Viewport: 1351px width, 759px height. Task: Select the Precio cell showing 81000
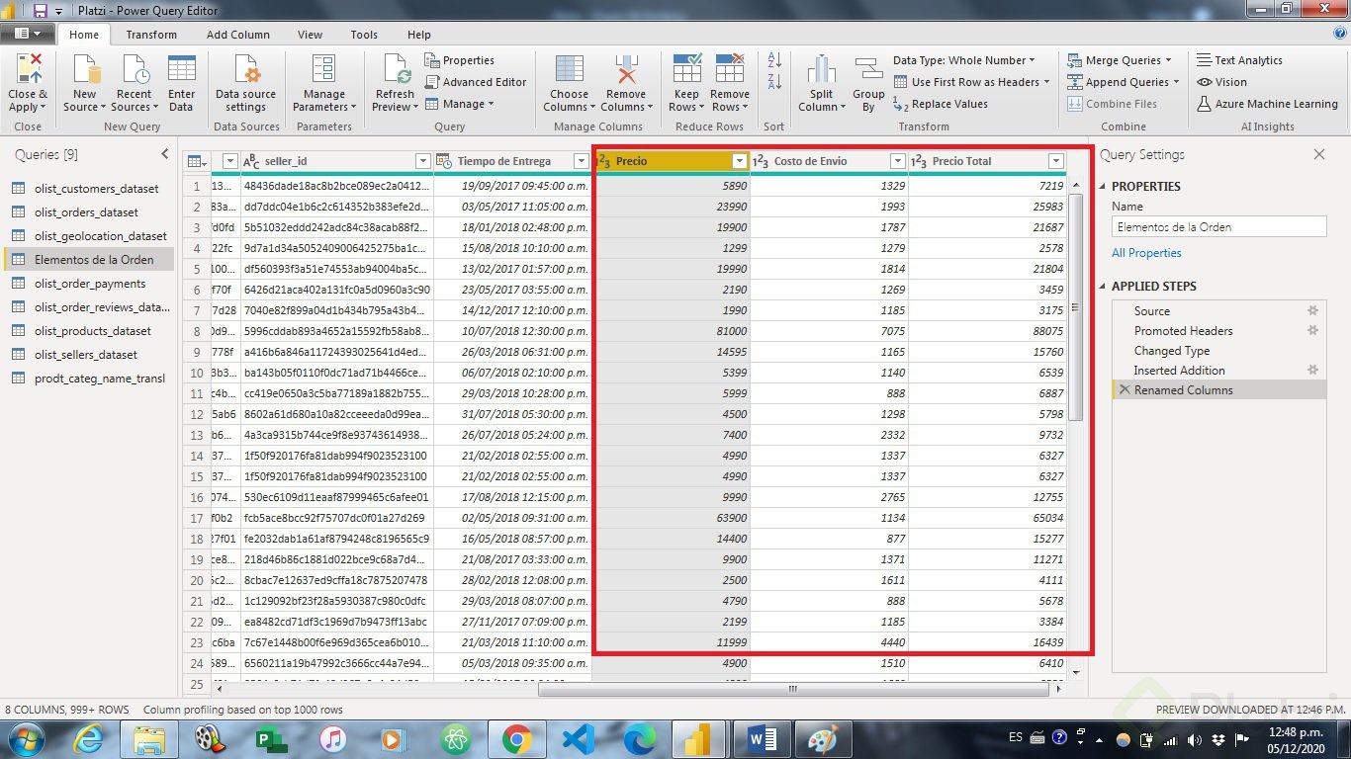tap(672, 331)
